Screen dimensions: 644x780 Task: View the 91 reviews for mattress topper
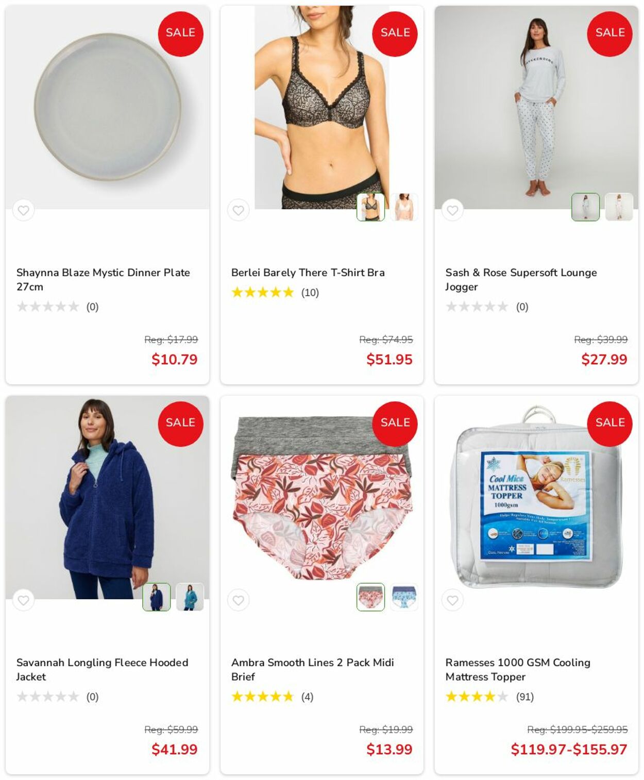(x=525, y=697)
